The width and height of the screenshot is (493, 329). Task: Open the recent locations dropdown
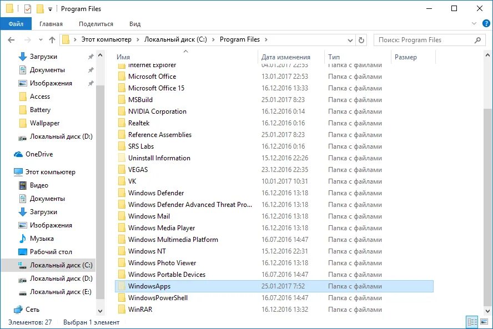point(41,40)
